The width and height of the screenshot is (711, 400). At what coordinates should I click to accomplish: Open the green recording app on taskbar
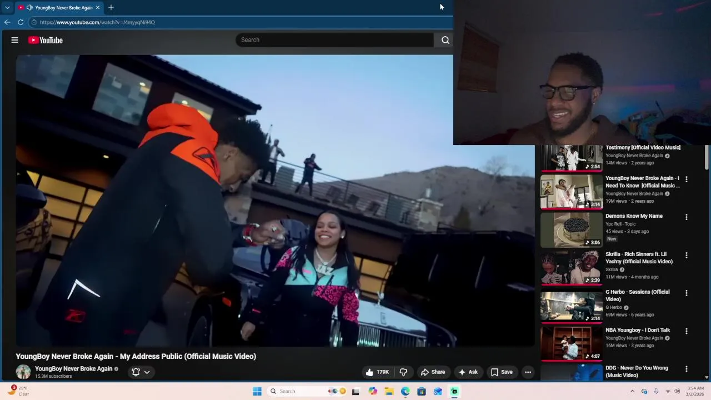coord(454,391)
